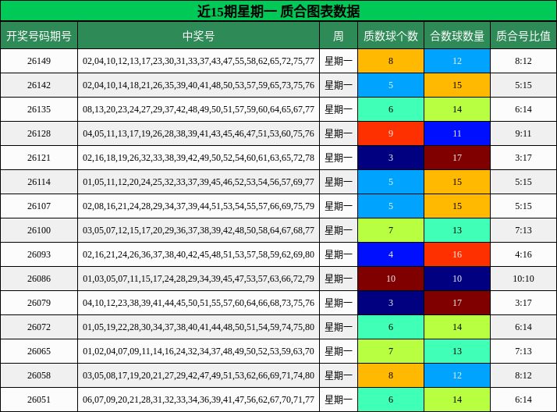Select winning numbers starting 06,07,09,20
The height and width of the screenshot is (412, 557).
coord(199,399)
